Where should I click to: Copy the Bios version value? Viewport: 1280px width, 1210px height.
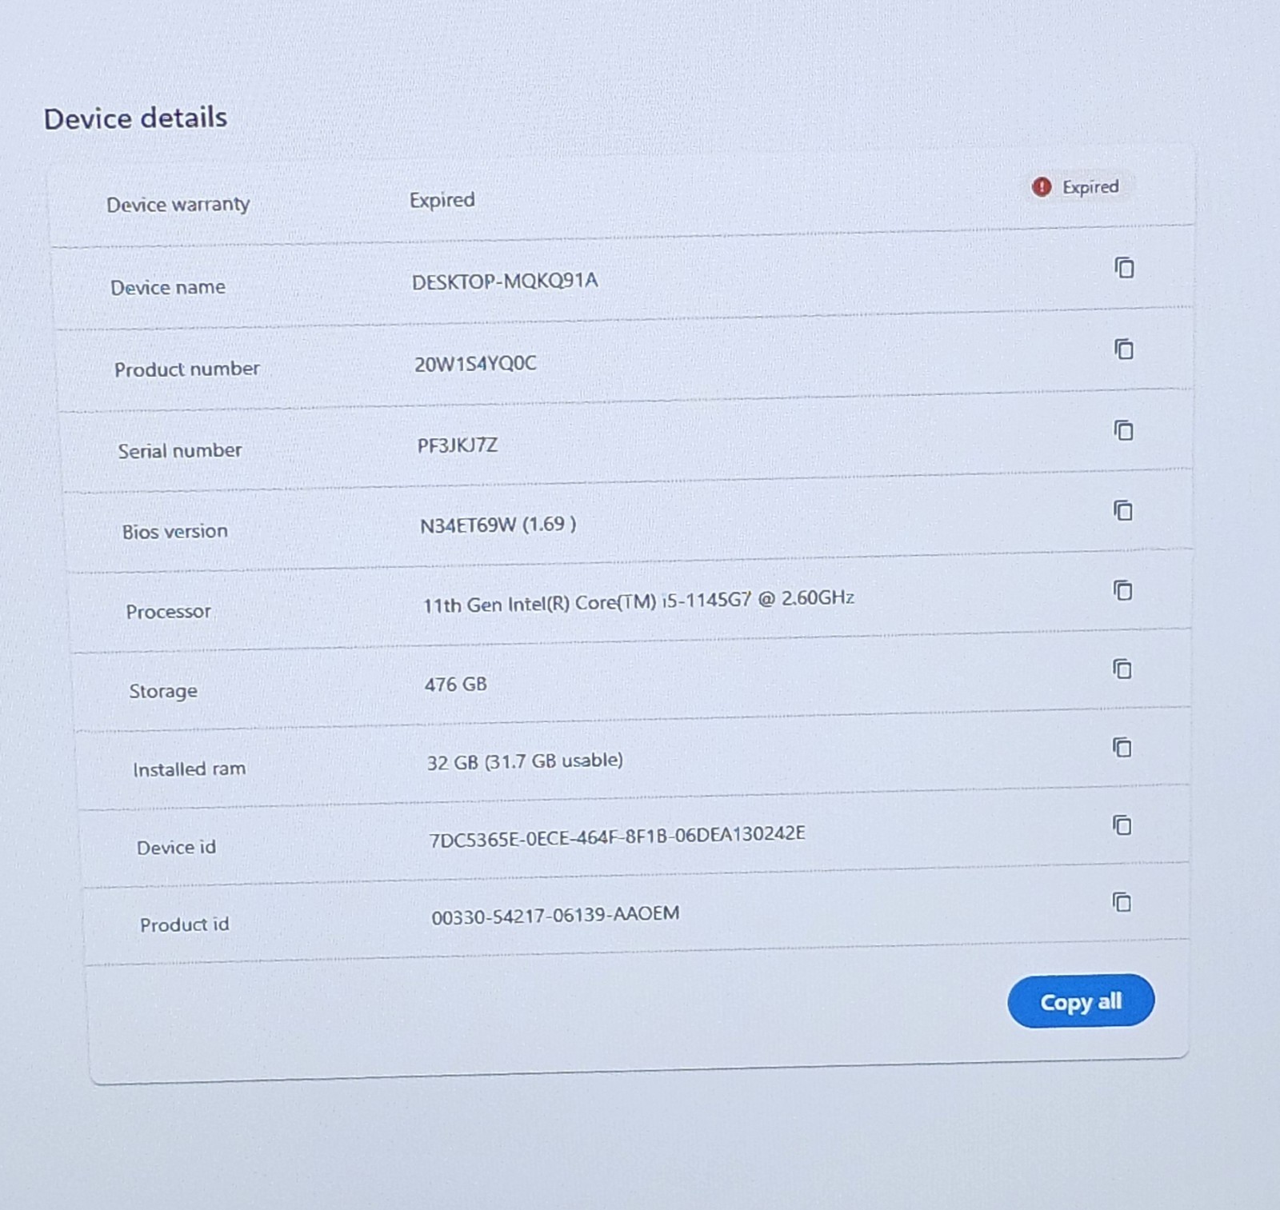point(1123,510)
